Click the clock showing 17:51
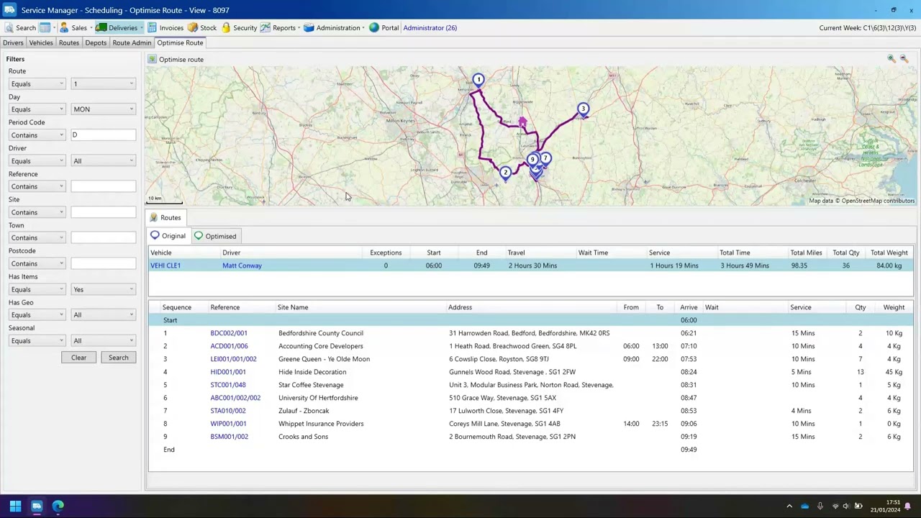 pyautogui.click(x=893, y=502)
